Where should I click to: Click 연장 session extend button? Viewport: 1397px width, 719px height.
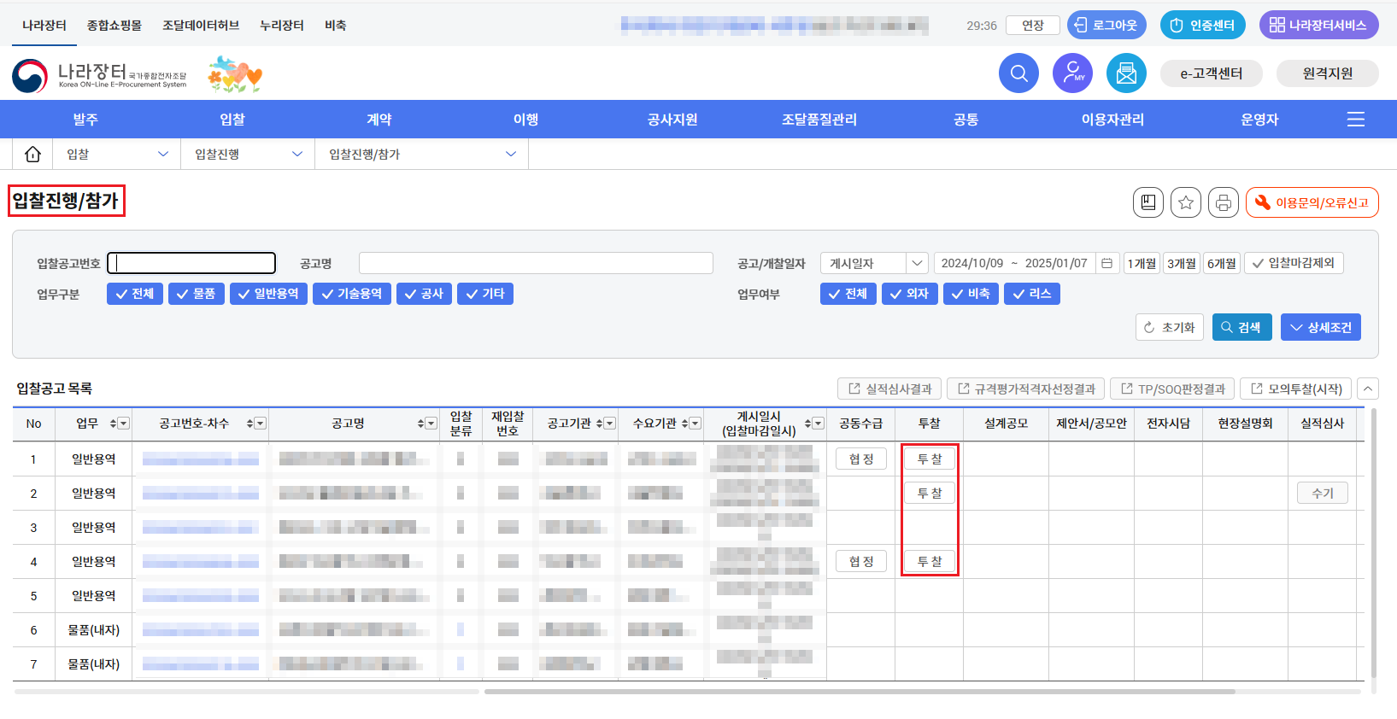coord(1033,26)
